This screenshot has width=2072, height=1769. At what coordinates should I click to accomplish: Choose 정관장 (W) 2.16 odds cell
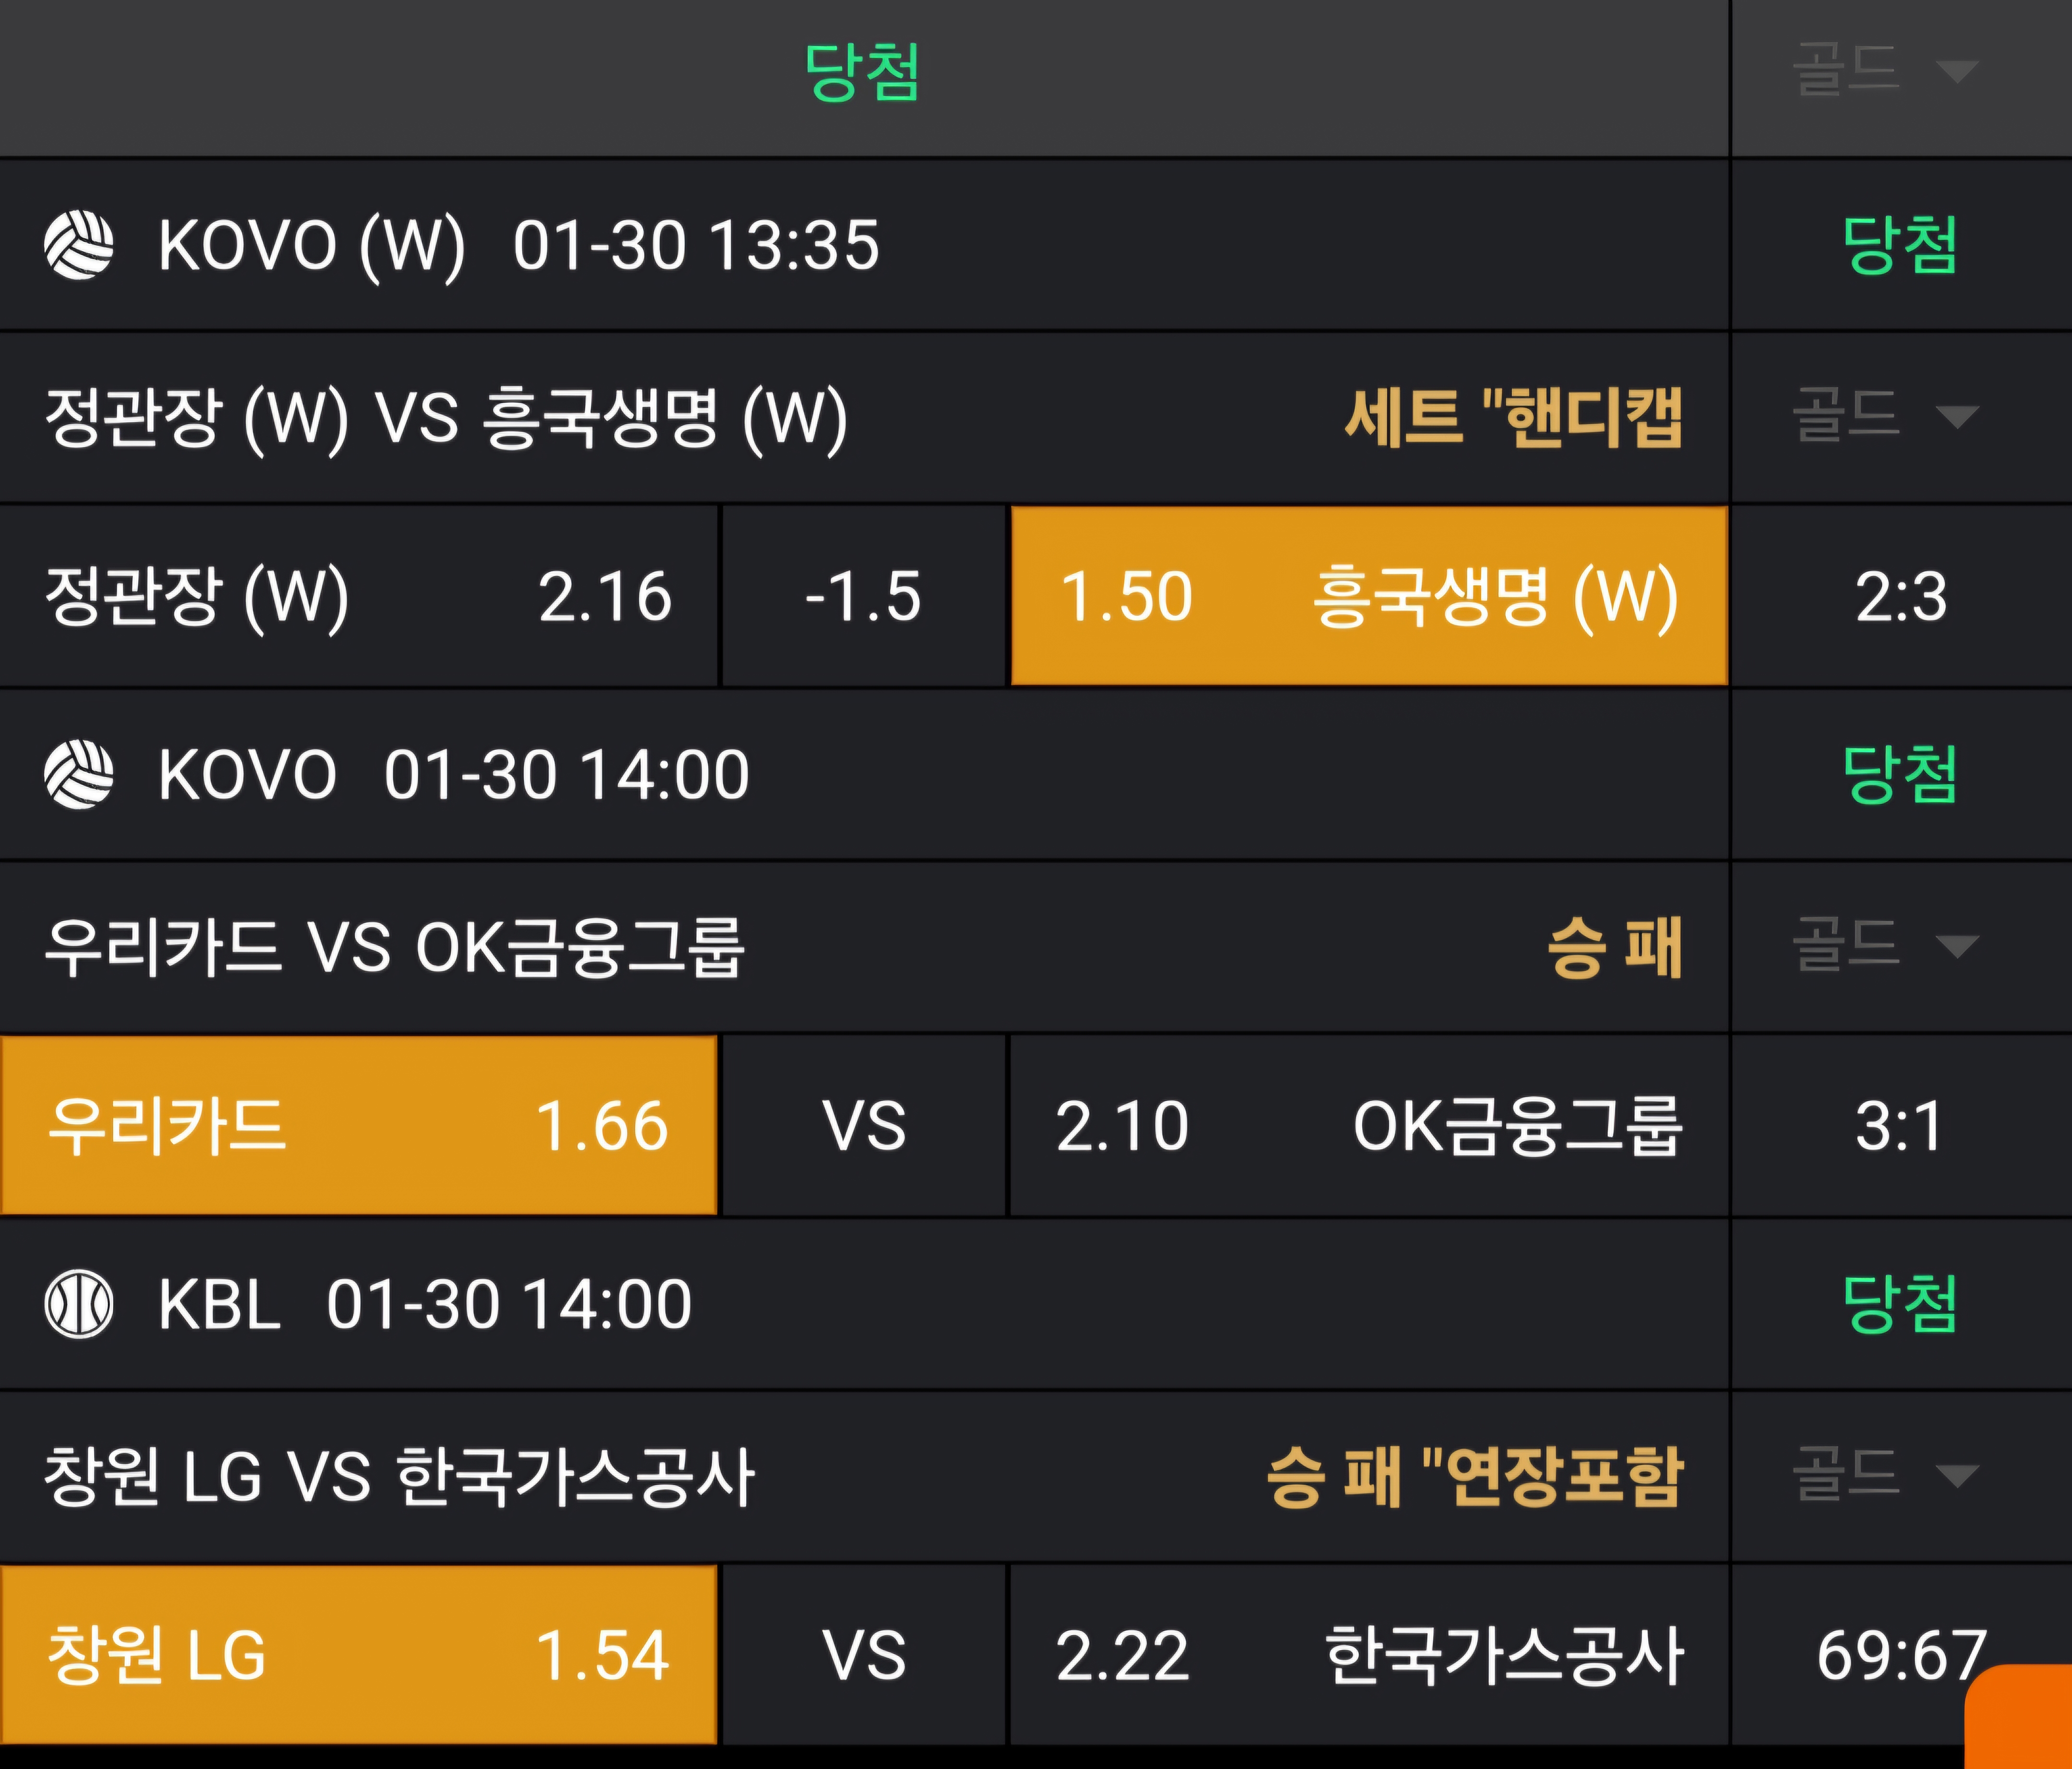358,596
